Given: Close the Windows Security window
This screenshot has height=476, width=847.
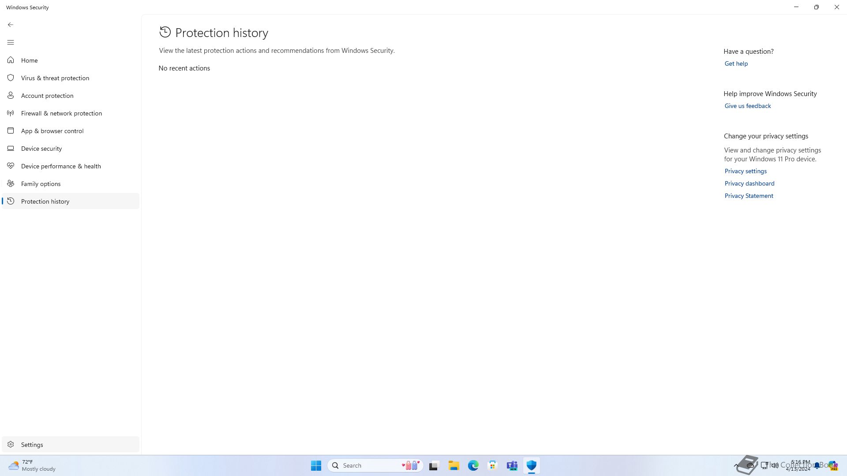Looking at the screenshot, I should pyautogui.click(x=837, y=7).
